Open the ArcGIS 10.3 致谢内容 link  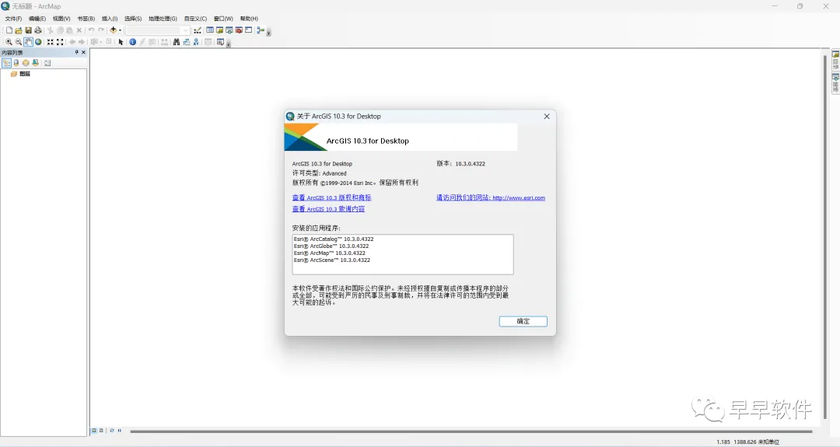point(328,209)
